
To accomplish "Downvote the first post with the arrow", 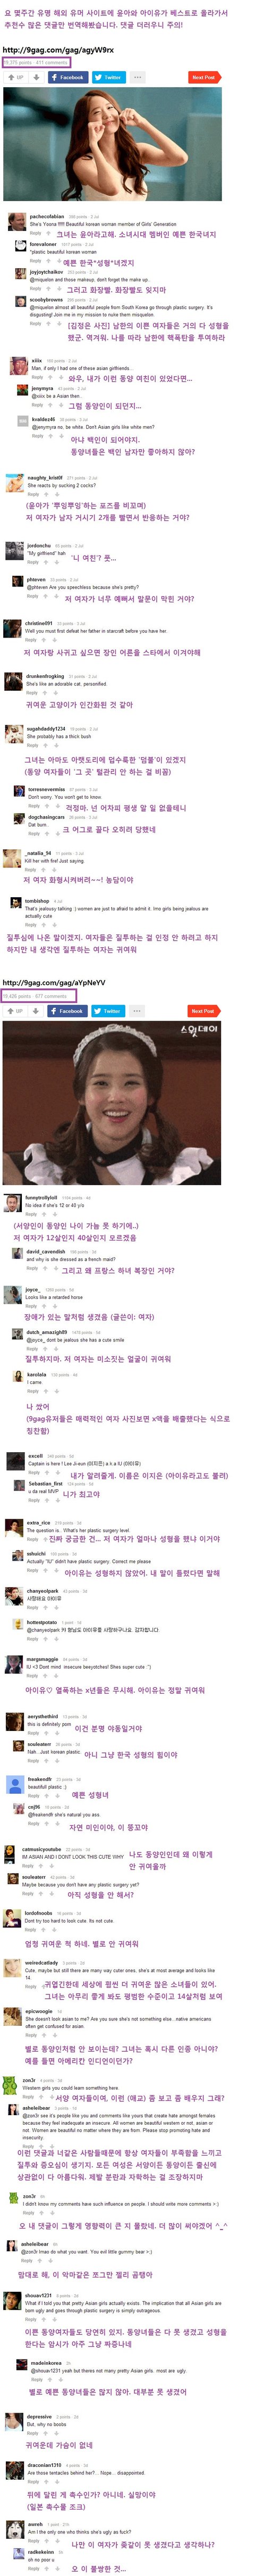I will pyautogui.click(x=37, y=77).
